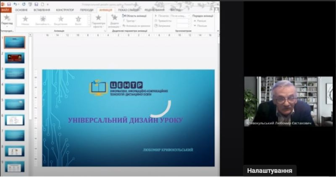
Task: Choose the third animation effect star in gallery
Action: 60,20
